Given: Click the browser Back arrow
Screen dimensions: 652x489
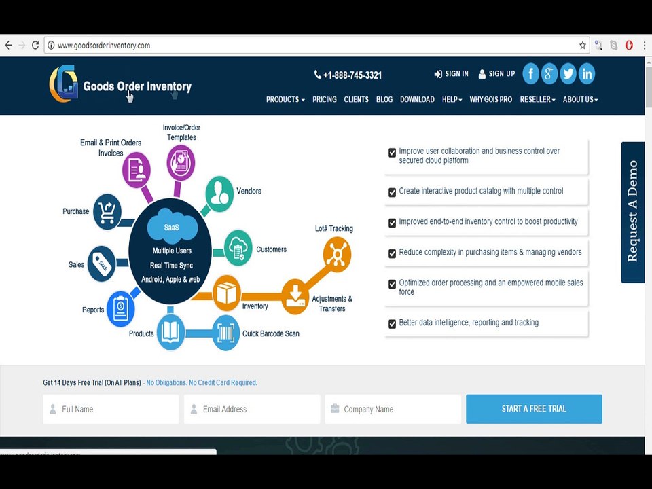Looking at the screenshot, I should click(x=8, y=45).
